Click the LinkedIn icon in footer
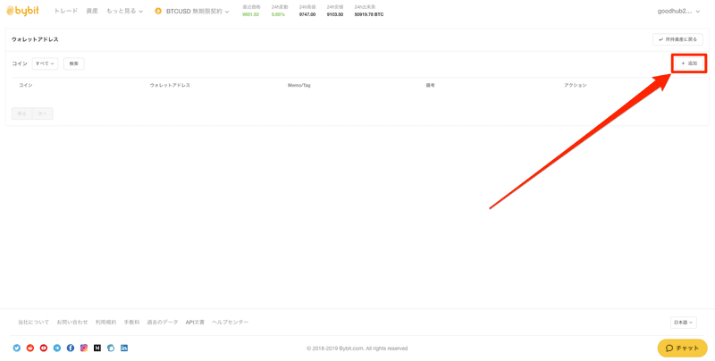 [124, 348]
